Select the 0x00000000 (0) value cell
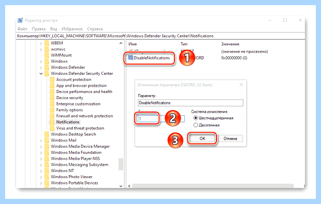This screenshot has height=204, width=321. pyautogui.click(x=234, y=58)
